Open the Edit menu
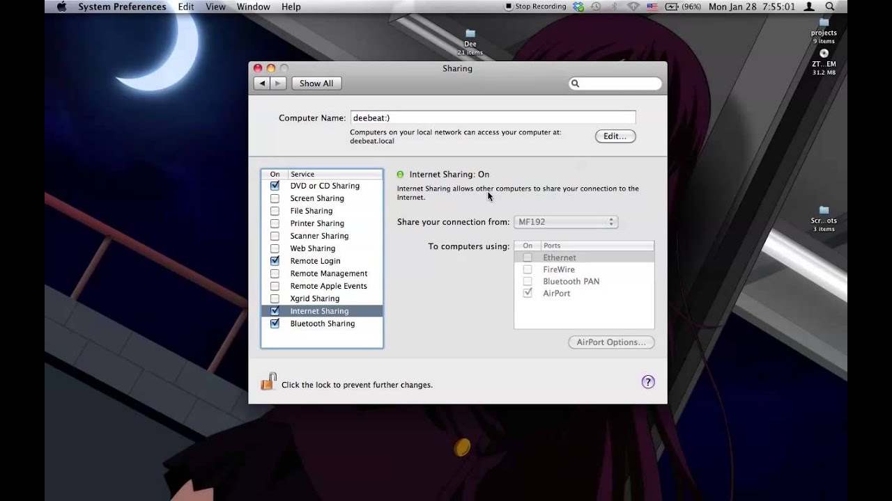Viewport: 892px width, 501px height. coord(186,7)
